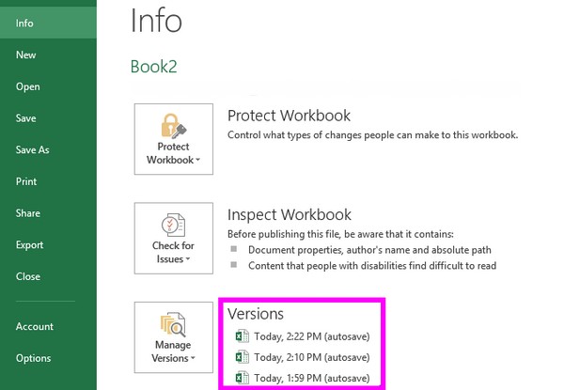The image size is (564, 390).
Task: Open the Share page
Action: point(28,213)
